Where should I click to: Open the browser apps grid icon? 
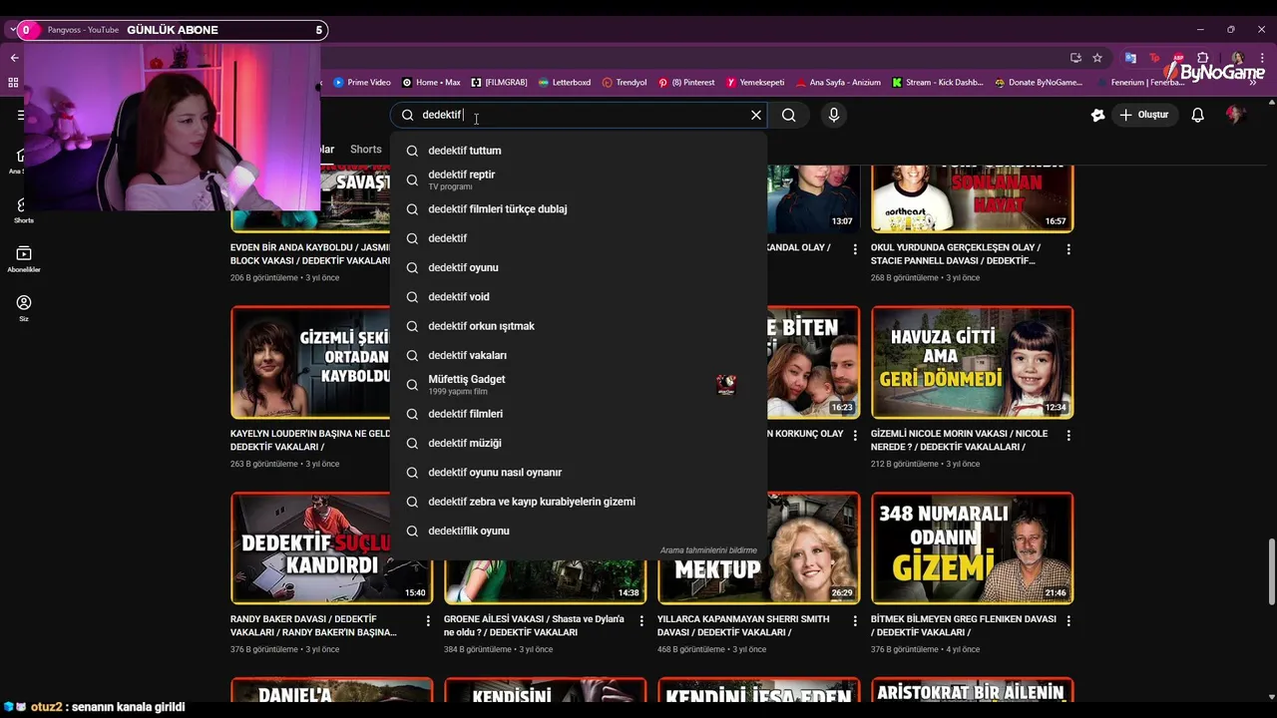click(x=13, y=82)
